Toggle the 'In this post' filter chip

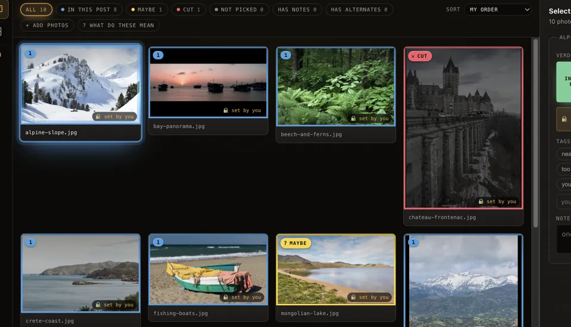(x=89, y=9)
